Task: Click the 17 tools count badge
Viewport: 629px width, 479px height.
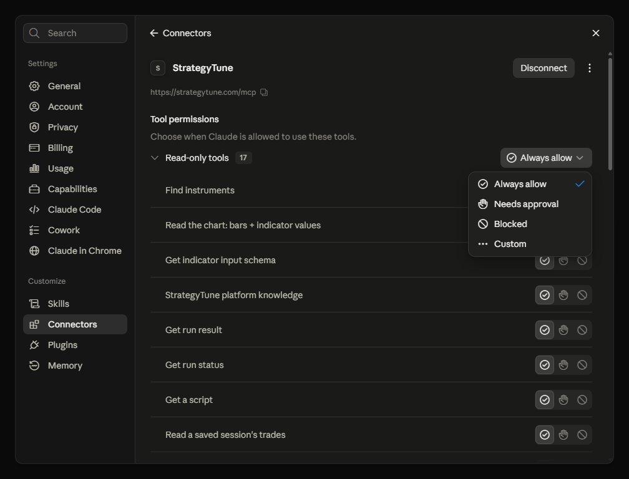Action: (243, 158)
